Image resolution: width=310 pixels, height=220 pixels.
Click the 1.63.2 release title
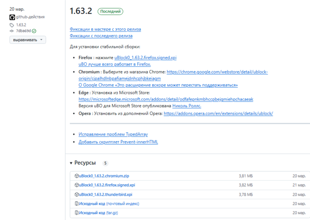pyautogui.click(x=81, y=11)
